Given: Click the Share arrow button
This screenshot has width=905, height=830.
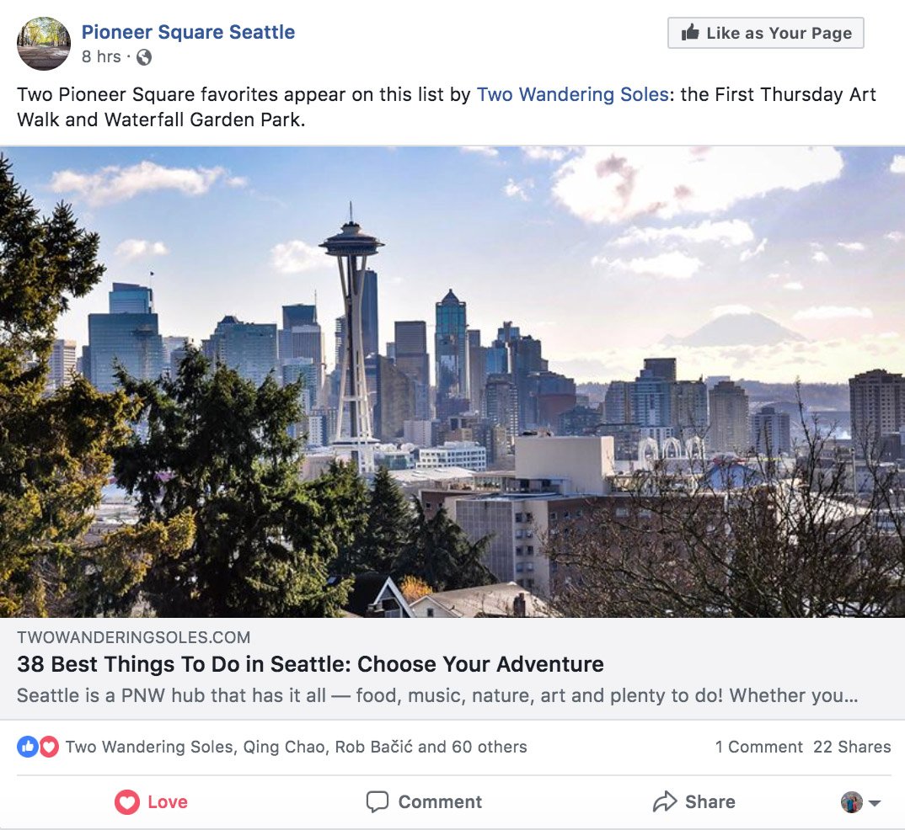Looking at the screenshot, I should click(x=693, y=801).
